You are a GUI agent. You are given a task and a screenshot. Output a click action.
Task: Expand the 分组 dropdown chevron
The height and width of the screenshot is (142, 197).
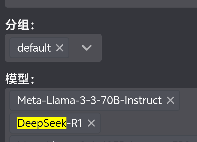pyautogui.click(x=87, y=48)
